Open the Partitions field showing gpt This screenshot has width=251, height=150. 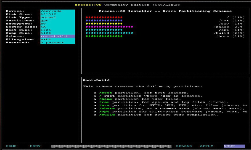tap(57, 20)
